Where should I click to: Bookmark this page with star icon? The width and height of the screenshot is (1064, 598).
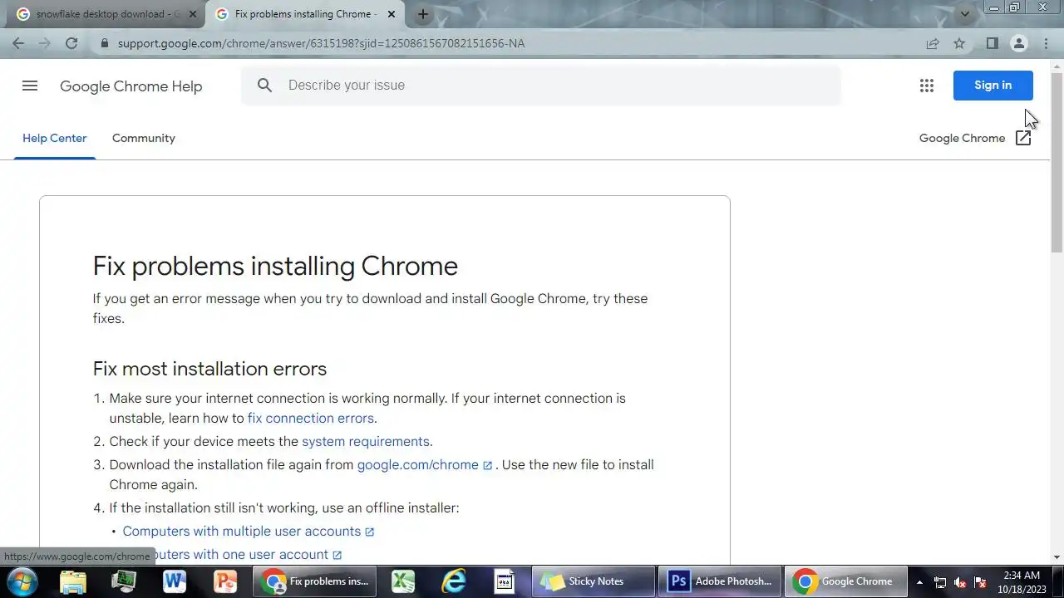pos(959,43)
